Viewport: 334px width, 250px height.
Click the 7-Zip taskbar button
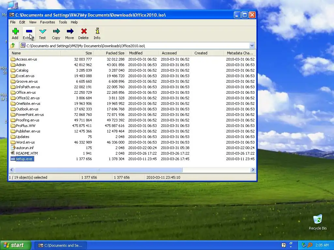pos(60,245)
